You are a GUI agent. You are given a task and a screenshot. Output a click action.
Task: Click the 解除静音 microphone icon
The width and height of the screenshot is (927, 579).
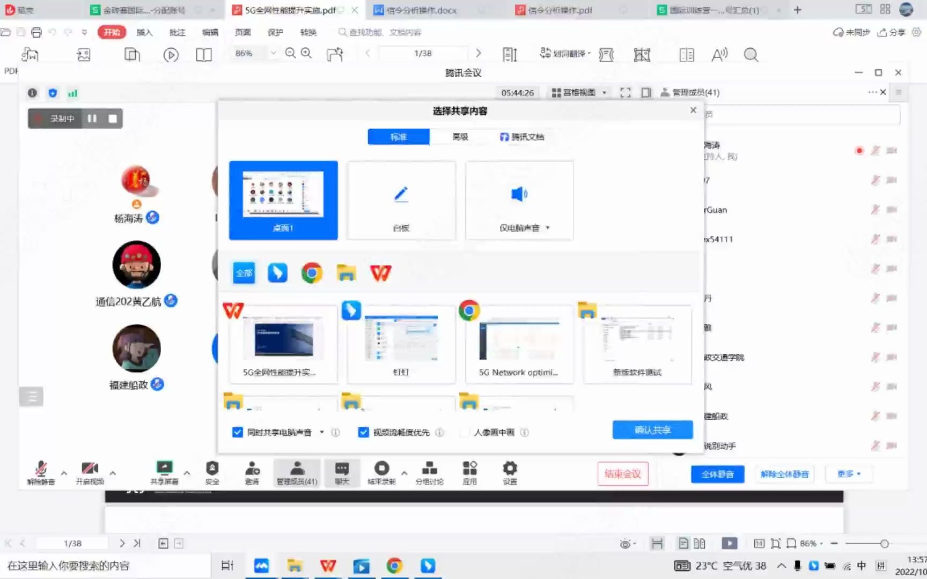coord(41,472)
